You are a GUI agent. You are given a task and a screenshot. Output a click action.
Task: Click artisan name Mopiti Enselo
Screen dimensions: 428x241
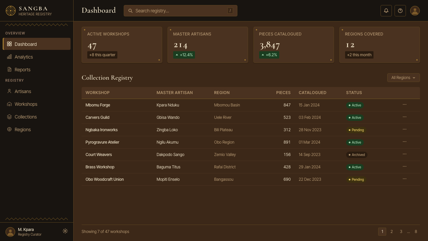point(168,179)
